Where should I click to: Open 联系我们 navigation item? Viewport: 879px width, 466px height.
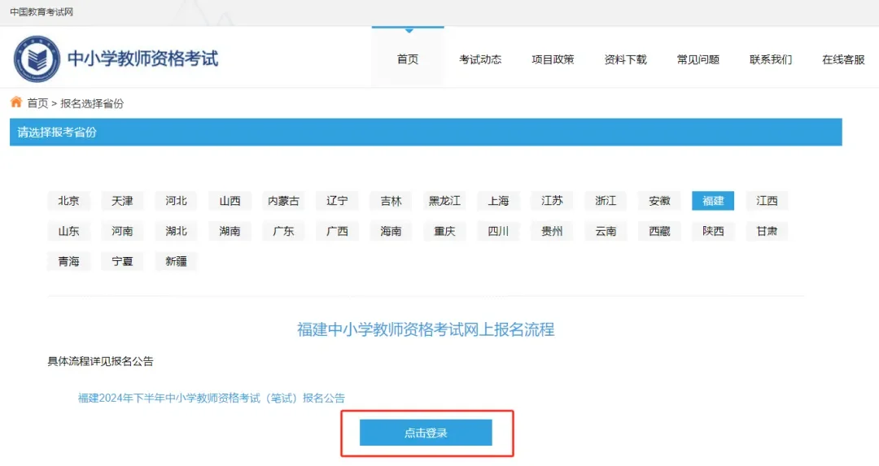pos(771,59)
